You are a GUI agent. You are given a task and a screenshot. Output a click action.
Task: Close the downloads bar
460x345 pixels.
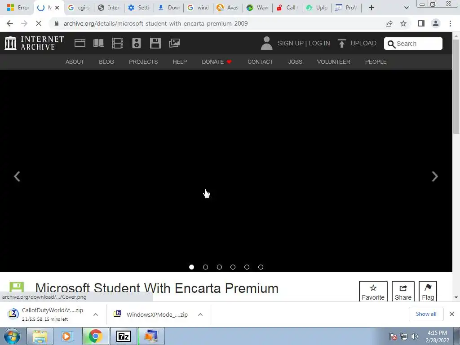[452, 314]
